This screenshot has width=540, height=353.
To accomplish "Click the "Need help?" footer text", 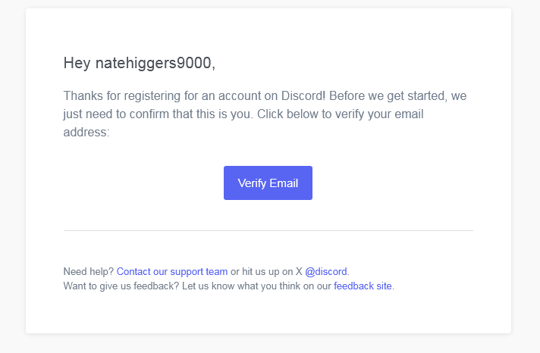I will 89,271.
